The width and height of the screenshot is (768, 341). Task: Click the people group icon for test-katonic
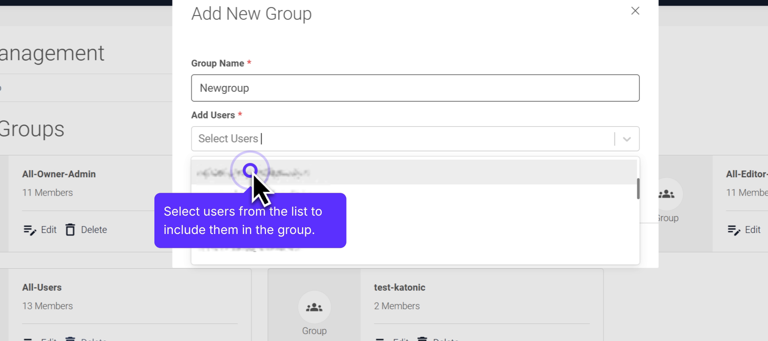[314, 307]
